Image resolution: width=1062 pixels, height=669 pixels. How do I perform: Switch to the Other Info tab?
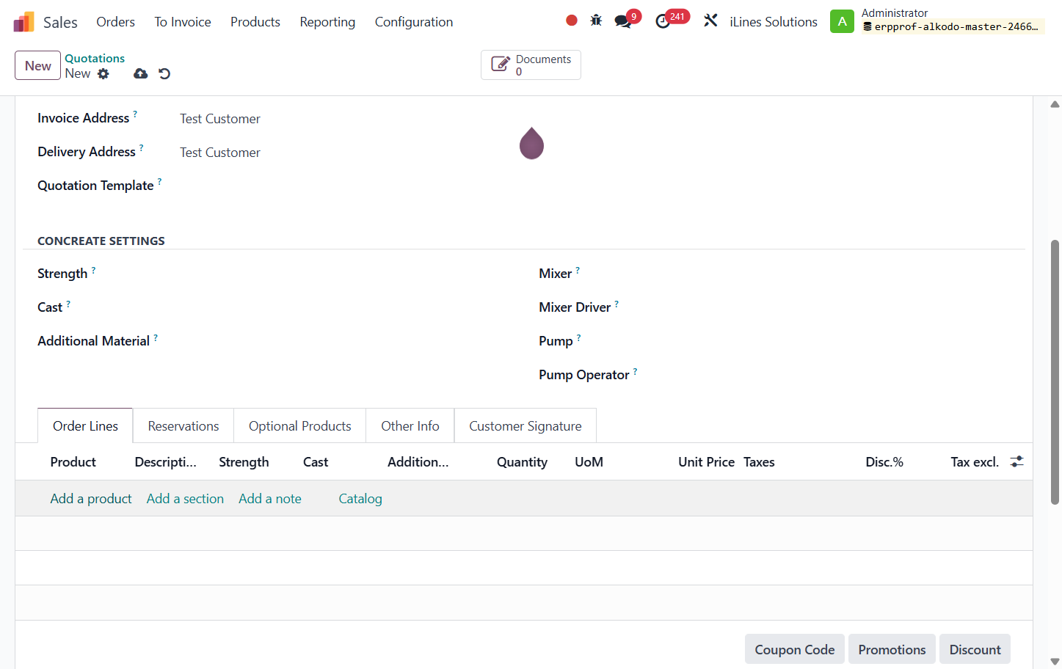pos(410,426)
